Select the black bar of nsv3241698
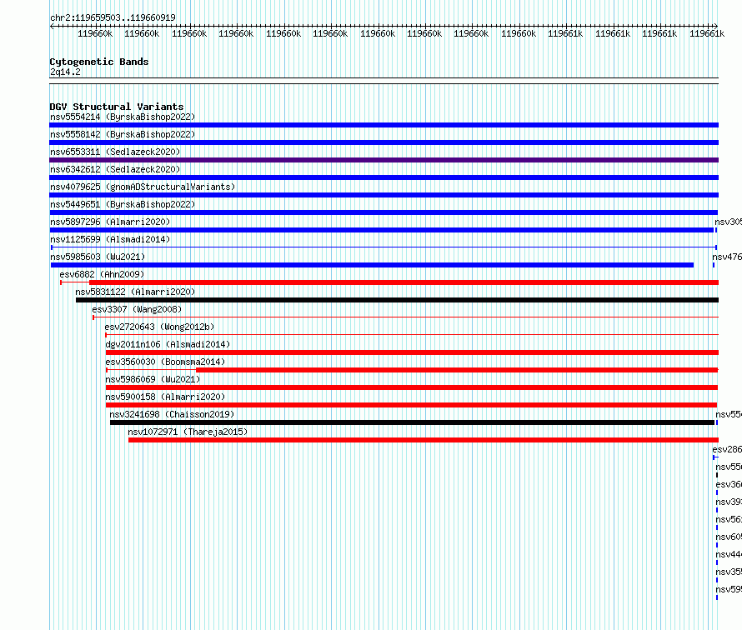The width and height of the screenshot is (742, 630). click(412, 422)
